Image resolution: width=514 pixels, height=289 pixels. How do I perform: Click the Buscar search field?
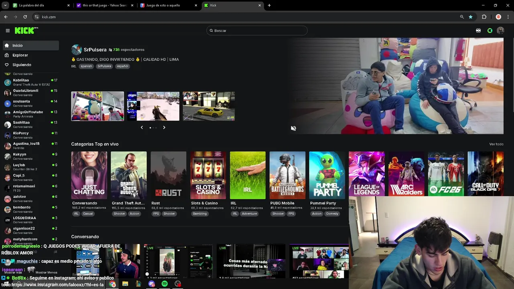[257, 31]
